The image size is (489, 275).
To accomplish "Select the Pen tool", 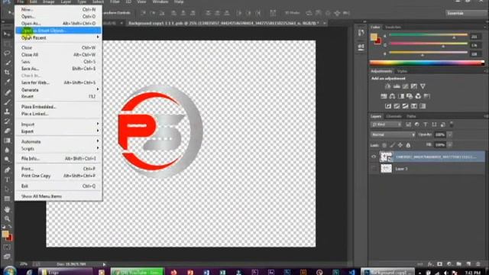I will [7, 170].
